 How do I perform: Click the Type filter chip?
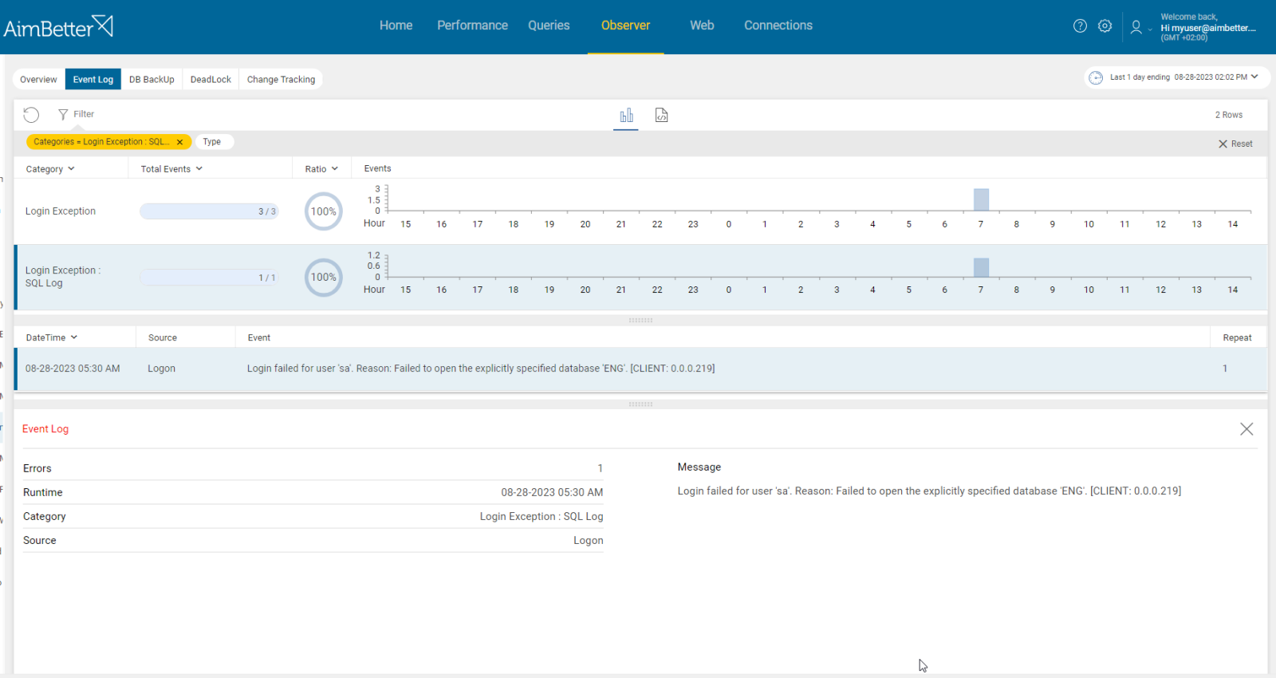coord(214,142)
